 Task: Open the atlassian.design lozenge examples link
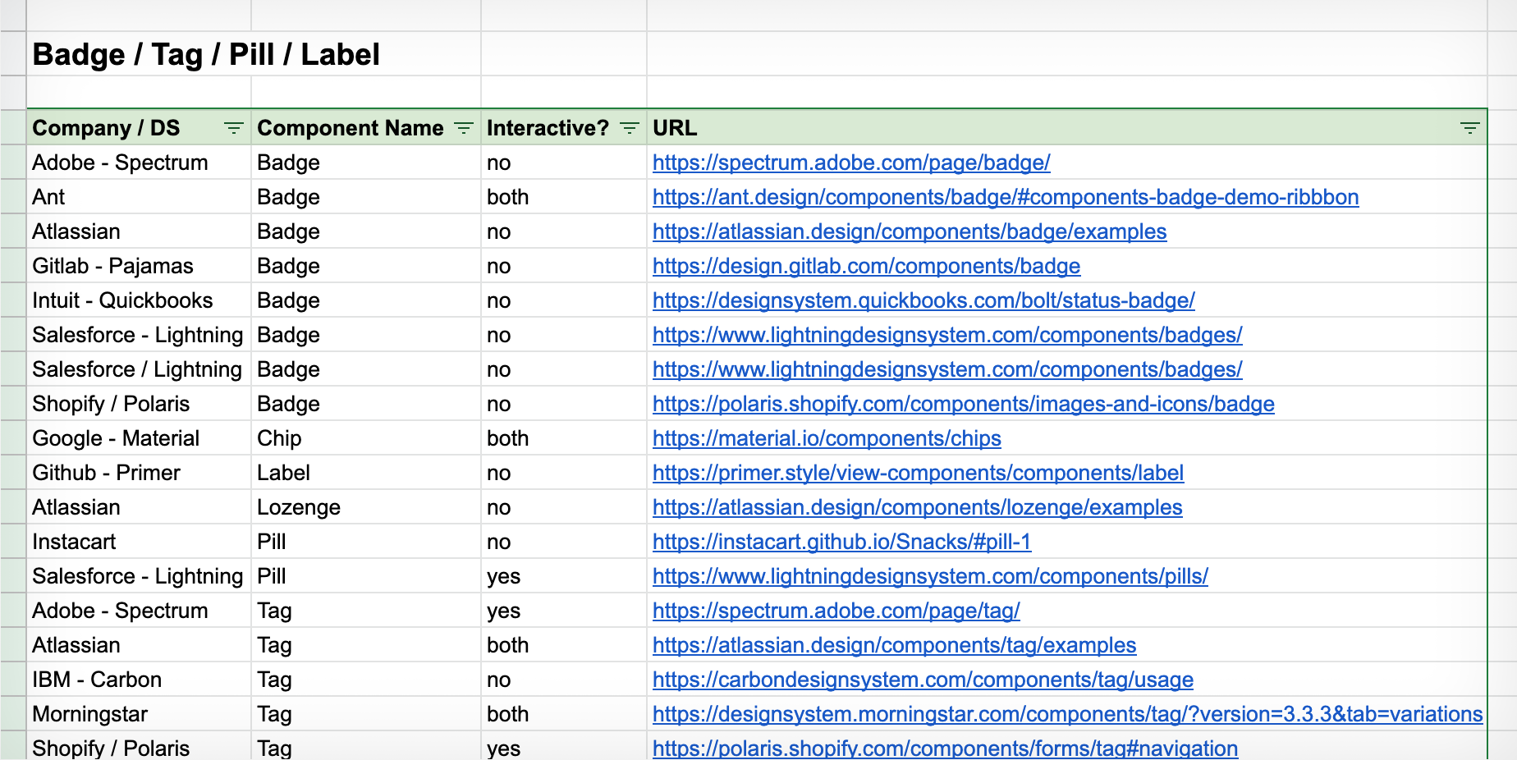coord(918,507)
